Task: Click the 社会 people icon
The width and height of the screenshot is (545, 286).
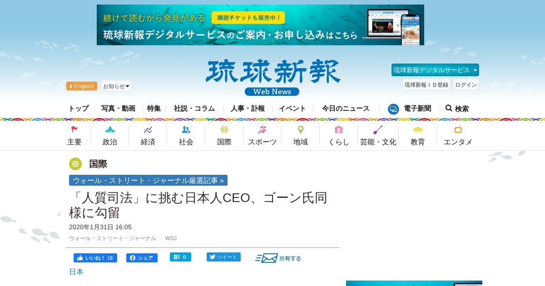Action: point(186,130)
